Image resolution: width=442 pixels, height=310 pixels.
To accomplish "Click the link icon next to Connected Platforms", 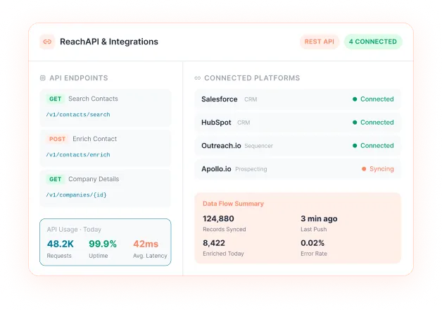I will pyautogui.click(x=198, y=78).
